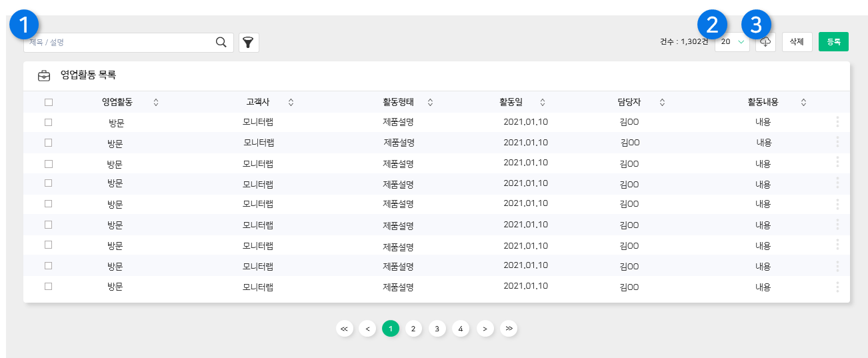This screenshot has width=868, height=358.
Task: Check the fifth row's checkbox
Action: [x=48, y=203]
